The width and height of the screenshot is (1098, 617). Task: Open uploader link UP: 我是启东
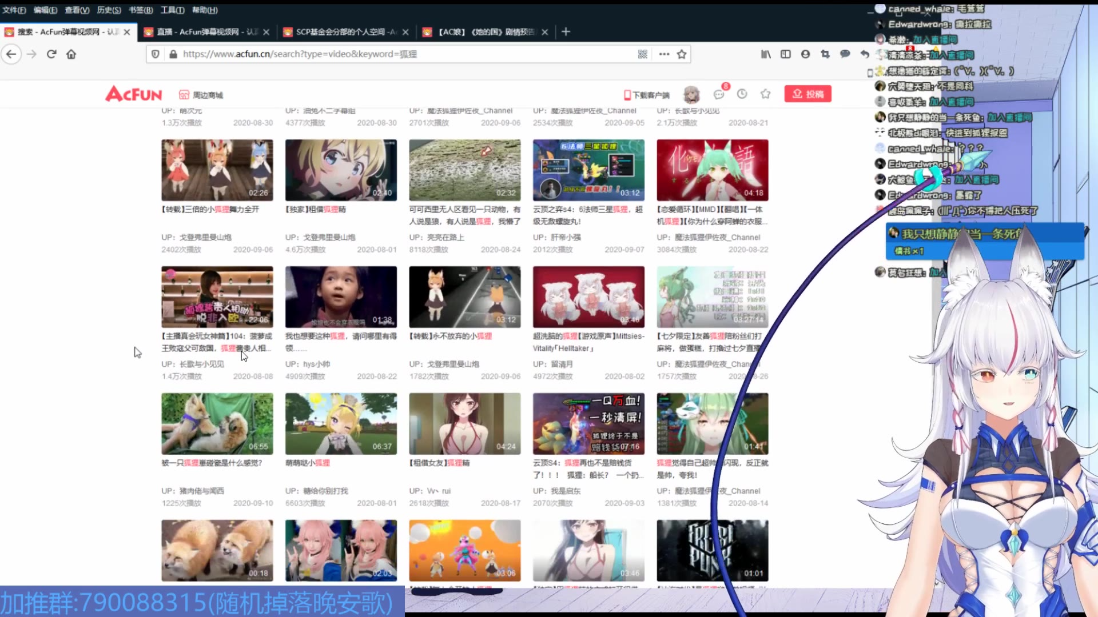pos(557,491)
